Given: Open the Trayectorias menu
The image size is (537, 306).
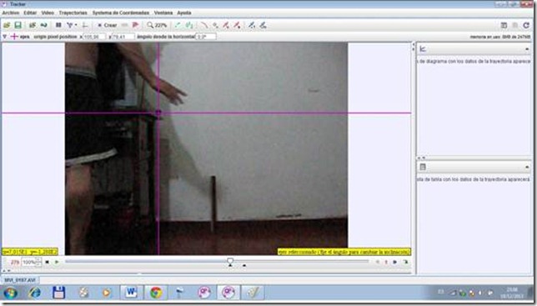Looking at the screenshot, I should click(73, 13).
